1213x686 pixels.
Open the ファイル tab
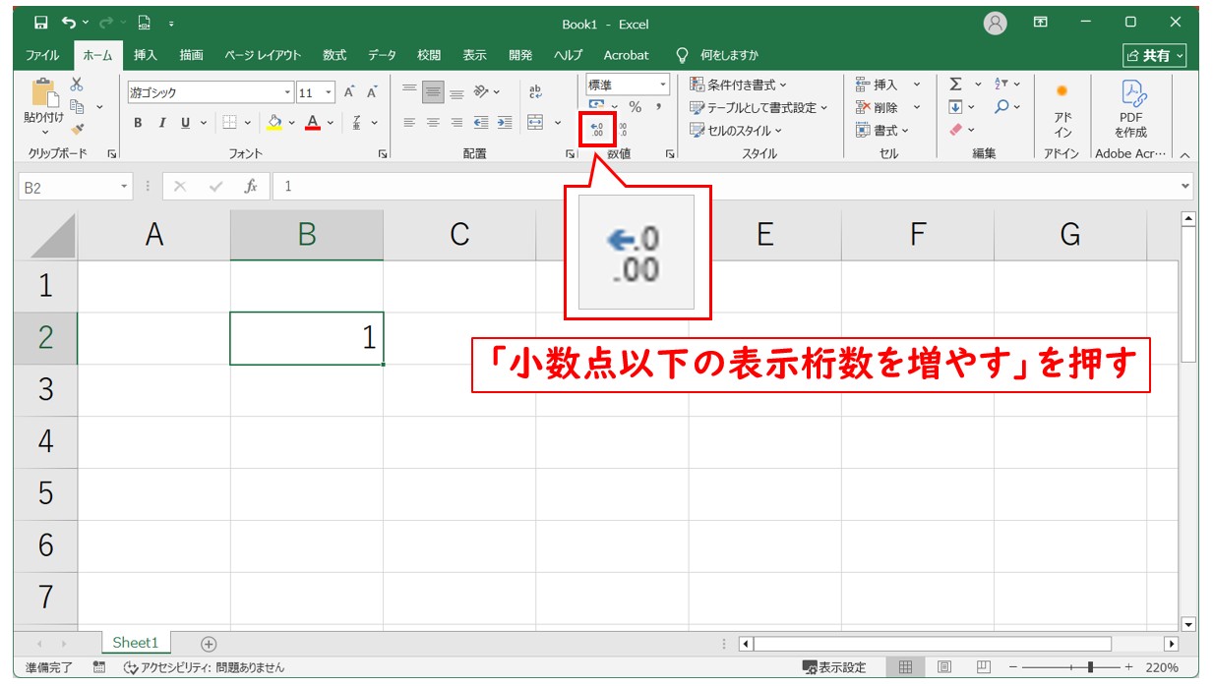point(42,55)
